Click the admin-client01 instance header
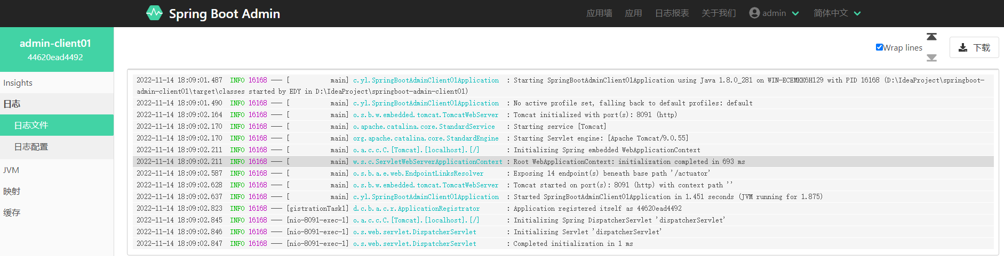The width and height of the screenshot is (1004, 256). (x=55, y=49)
